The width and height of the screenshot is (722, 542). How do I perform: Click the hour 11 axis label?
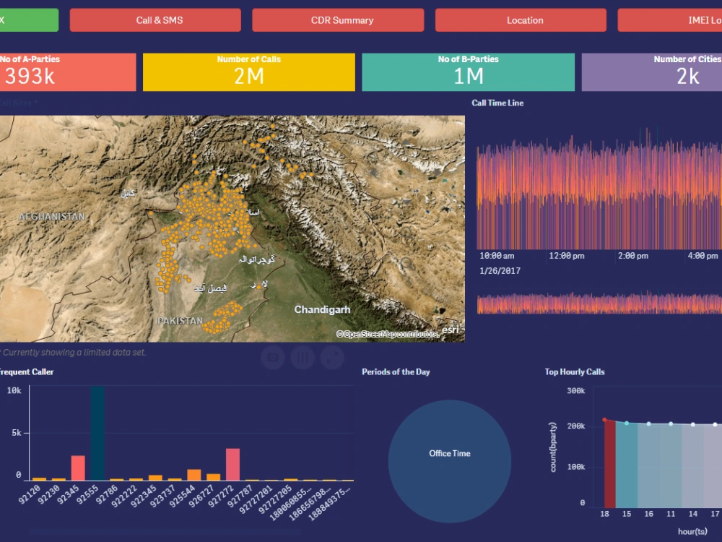click(671, 514)
